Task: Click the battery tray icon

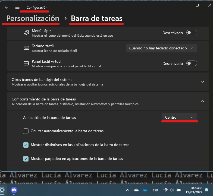Action: click(x=179, y=190)
